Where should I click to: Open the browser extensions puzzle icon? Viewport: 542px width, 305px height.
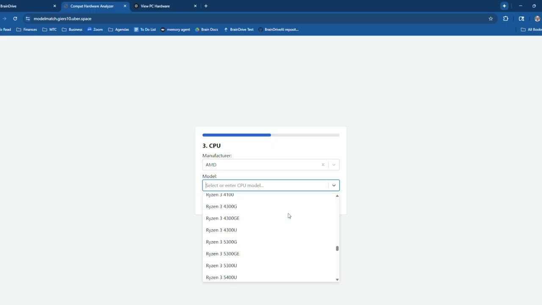pyautogui.click(x=506, y=19)
